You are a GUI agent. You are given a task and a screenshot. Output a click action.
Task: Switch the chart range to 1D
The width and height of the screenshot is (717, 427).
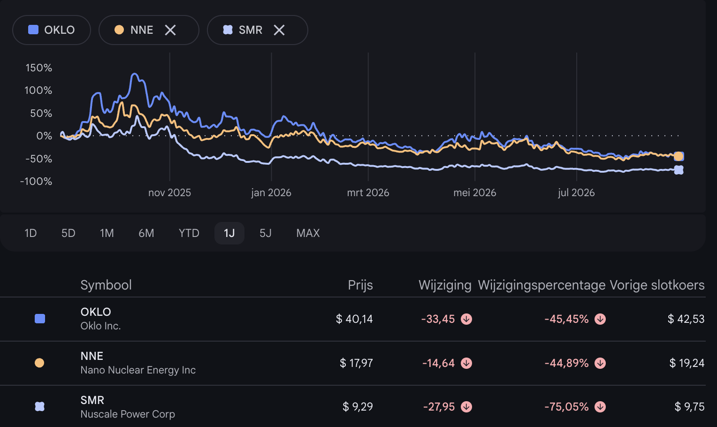tap(31, 233)
